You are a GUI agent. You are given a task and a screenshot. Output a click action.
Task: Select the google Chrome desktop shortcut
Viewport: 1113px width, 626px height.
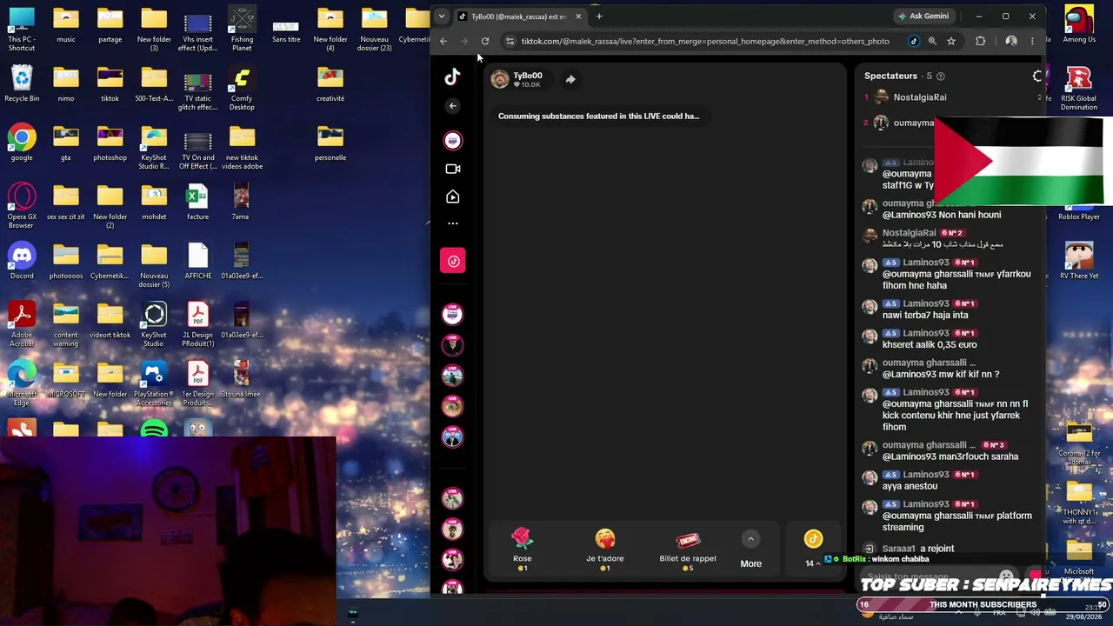(x=22, y=143)
